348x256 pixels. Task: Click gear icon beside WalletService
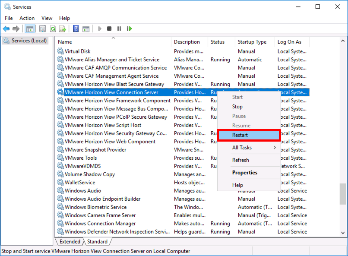pyautogui.click(x=60, y=182)
